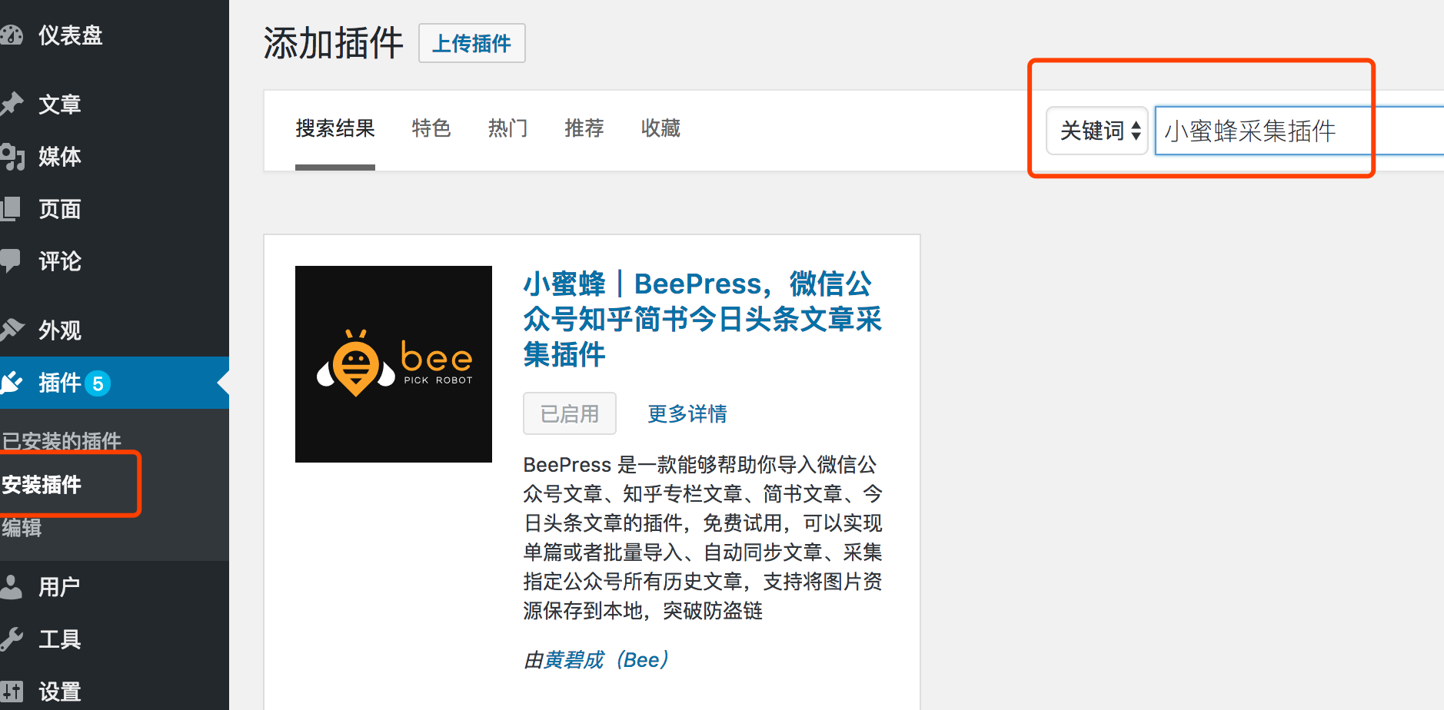Click the 用户 person icon
The image size is (1444, 710).
[x=11, y=586]
